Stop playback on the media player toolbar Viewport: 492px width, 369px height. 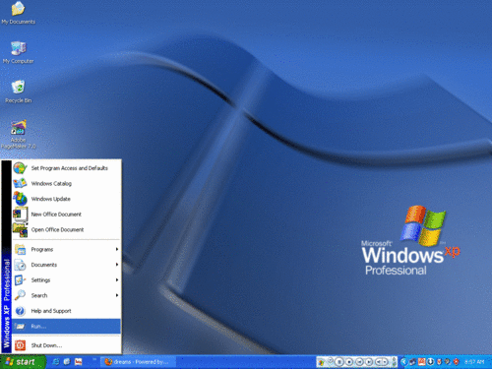click(x=349, y=362)
